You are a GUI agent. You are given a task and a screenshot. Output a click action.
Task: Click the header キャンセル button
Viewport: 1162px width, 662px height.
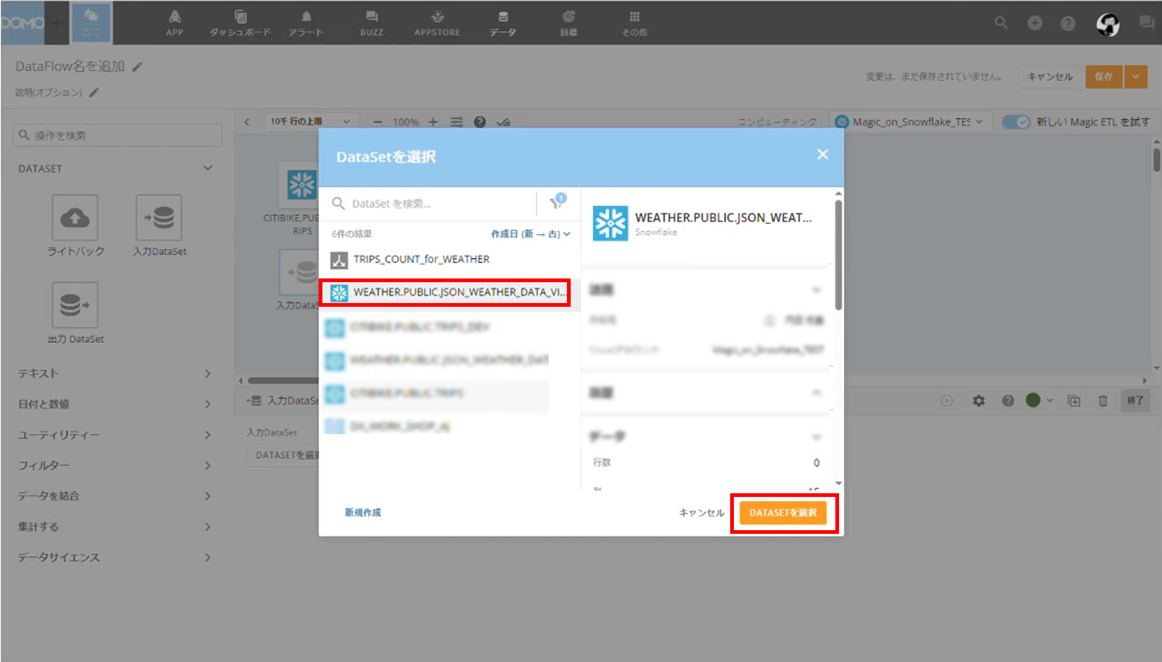tap(1050, 76)
